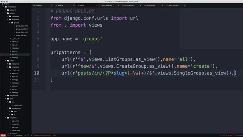Click SingleGroup in line 10 code

coord(189,73)
